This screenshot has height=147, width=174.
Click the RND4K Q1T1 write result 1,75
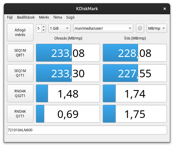[135, 114]
